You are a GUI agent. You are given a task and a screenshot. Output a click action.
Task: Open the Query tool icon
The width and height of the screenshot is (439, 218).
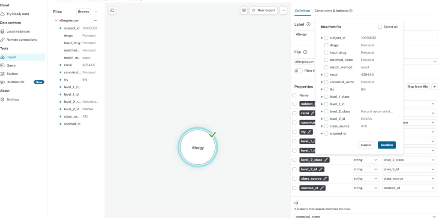(x=3, y=65)
